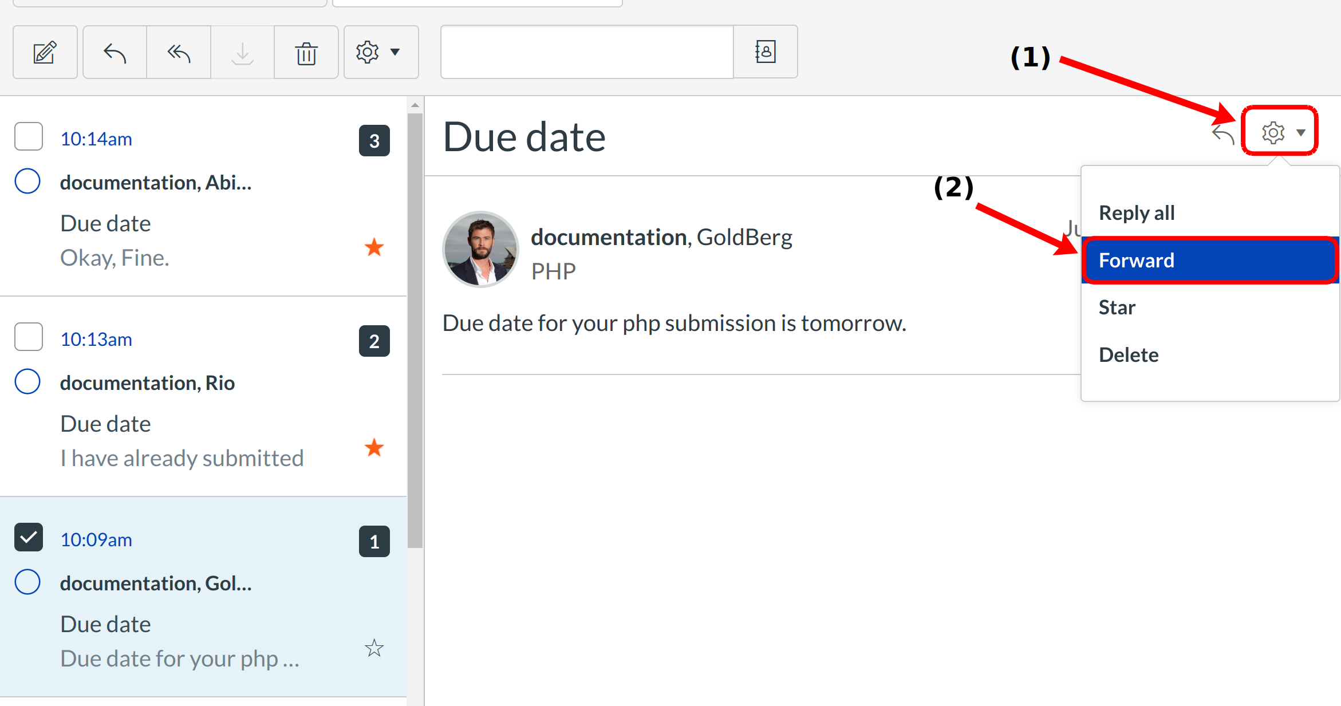Uncheck the 10:09am conversation checkbox
1341x706 pixels.
tap(29, 537)
